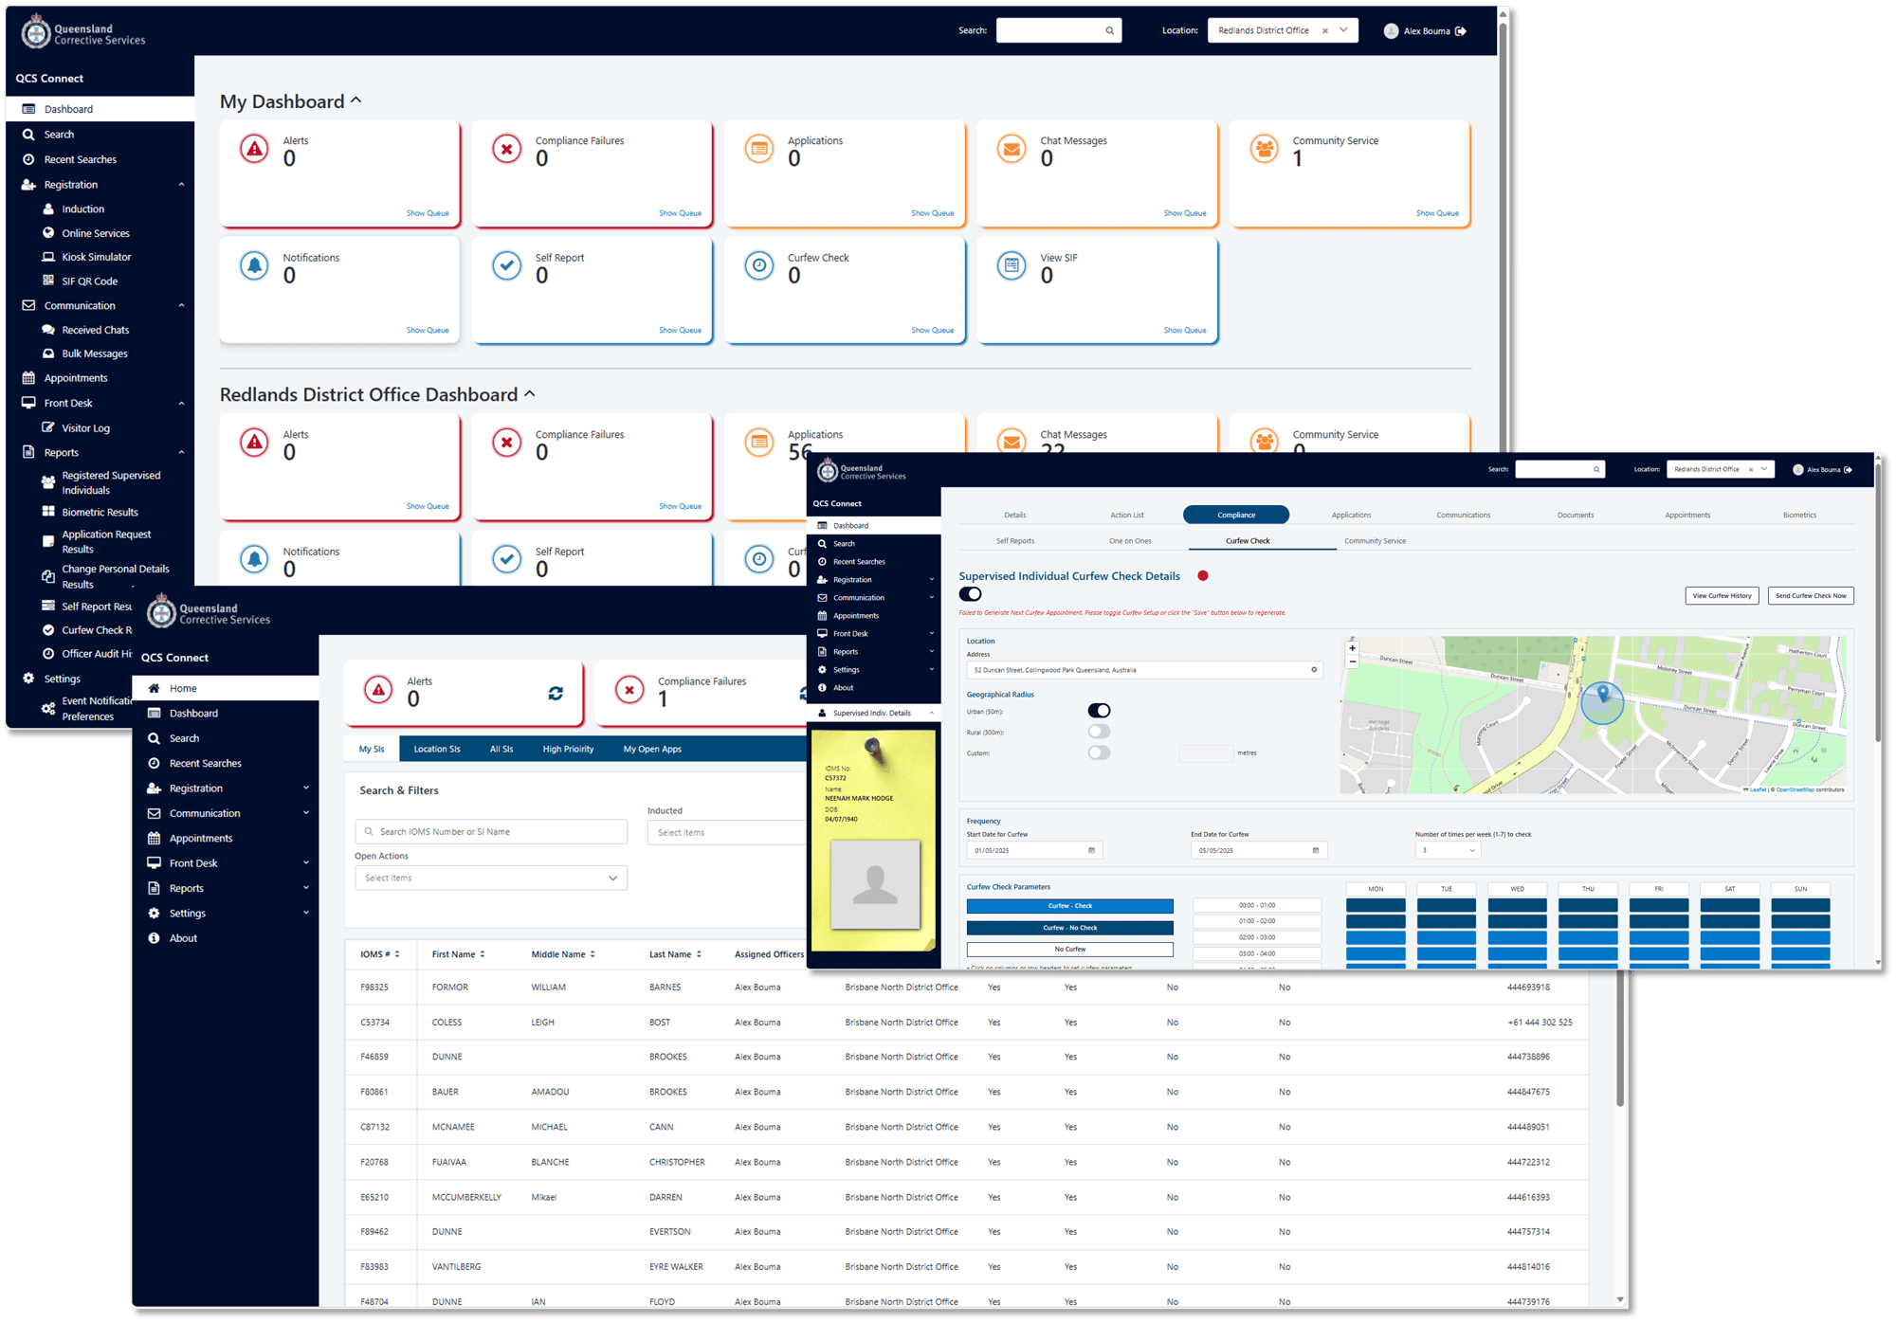Switch to the High Priority tab
The height and width of the screenshot is (1323, 1896).
click(568, 749)
